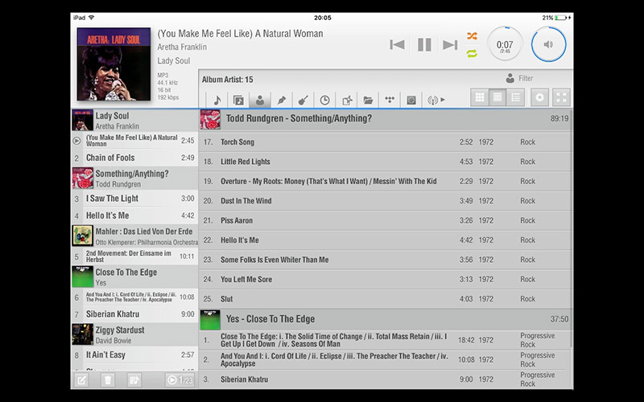This screenshot has width=644, height=402.
Task: Adjust the circular volume control
Action: [548, 44]
